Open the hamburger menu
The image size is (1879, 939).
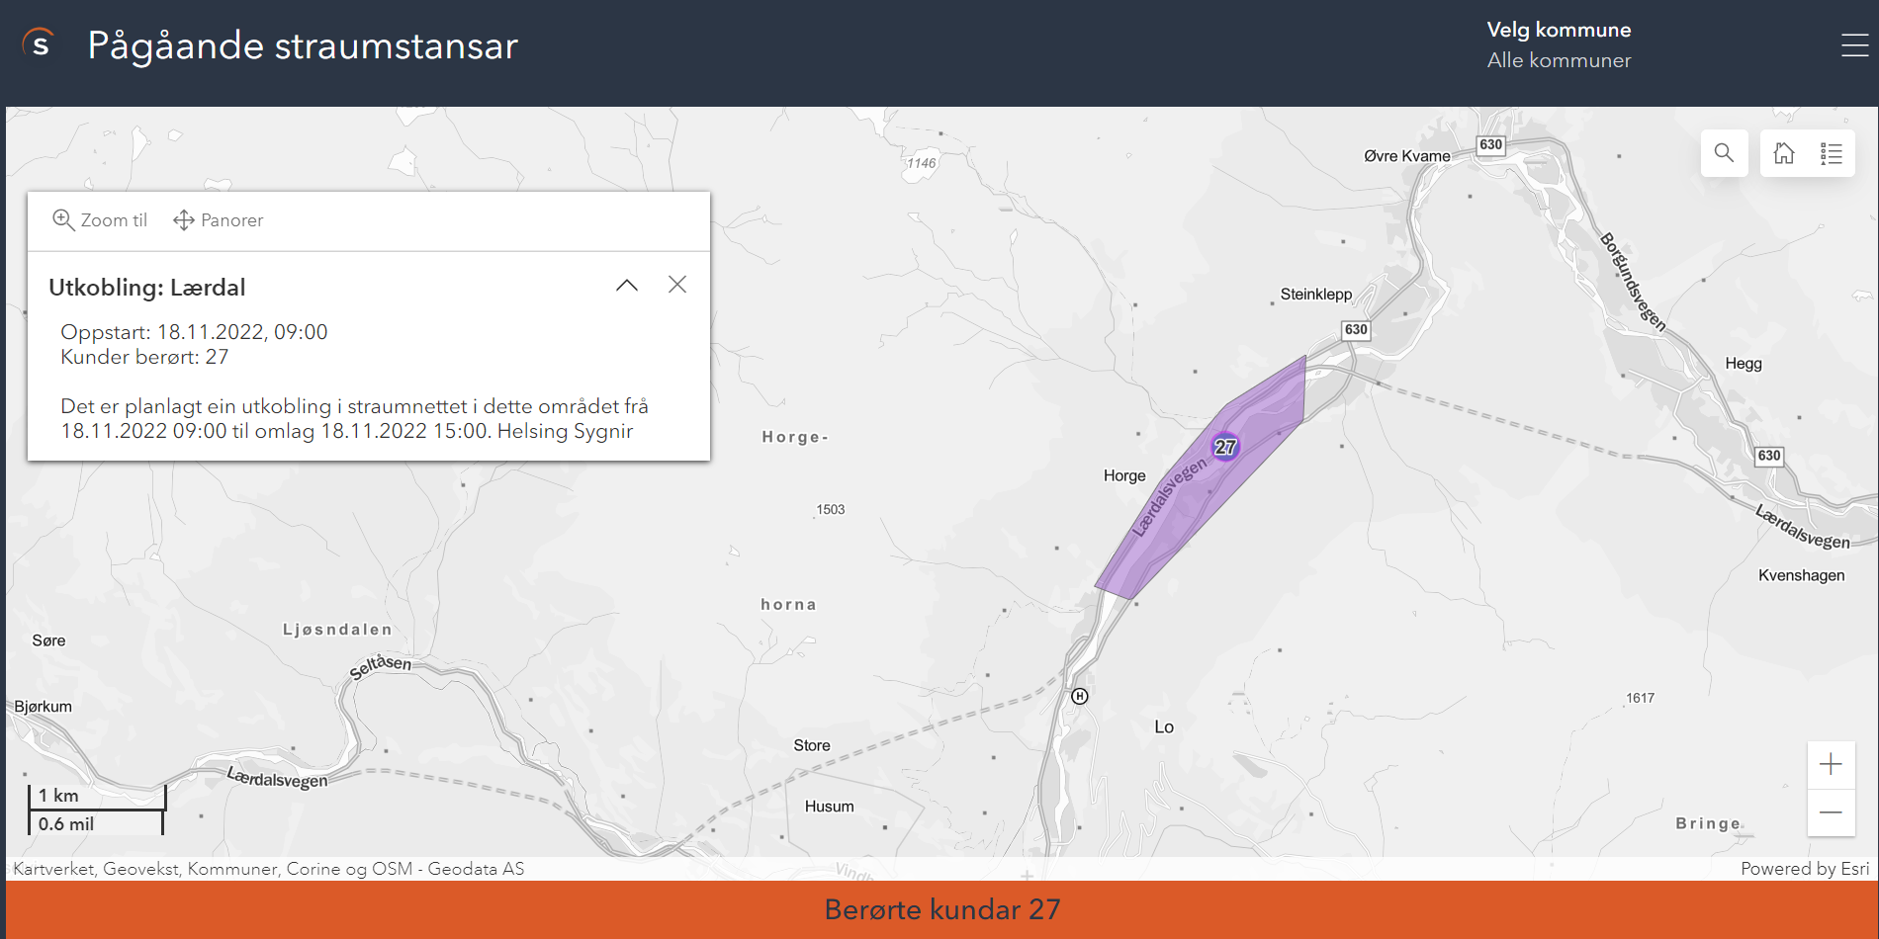pos(1854,44)
